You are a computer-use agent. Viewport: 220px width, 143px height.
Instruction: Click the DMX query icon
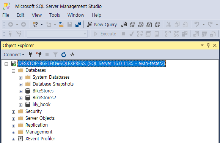coord(141,24)
